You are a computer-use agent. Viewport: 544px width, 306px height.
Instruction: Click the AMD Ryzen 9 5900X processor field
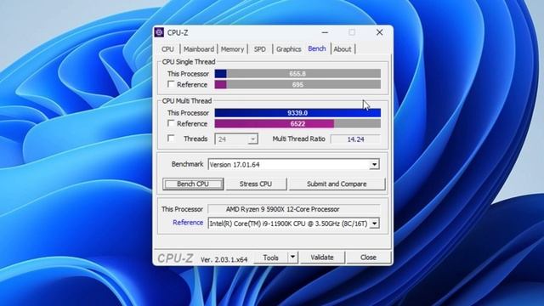[294, 209]
